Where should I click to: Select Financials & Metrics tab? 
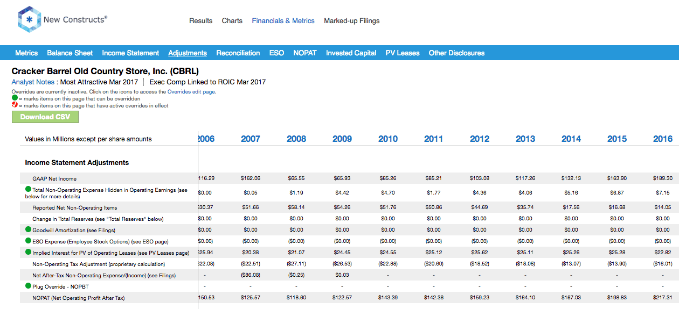[x=283, y=20]
